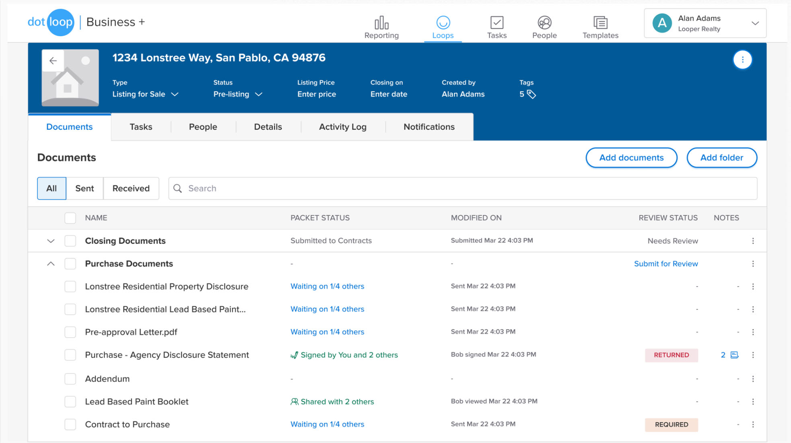The width and height of the screenshot is (791, 443).
Task: Click the tags icon next to 5
Action: pyautogui.click(x=531, y=94)
